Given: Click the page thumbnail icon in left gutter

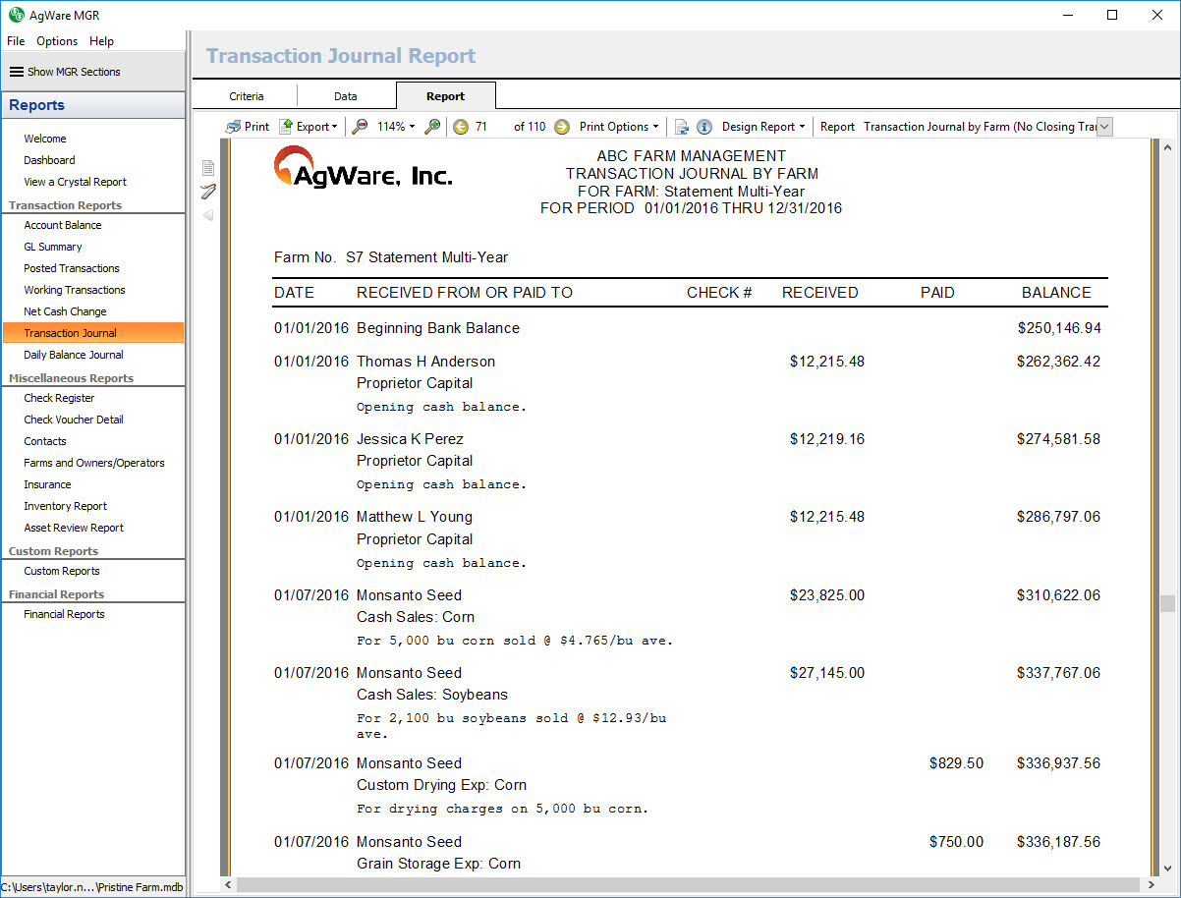Looking at the screenshot, I should [x=208, y=168].
